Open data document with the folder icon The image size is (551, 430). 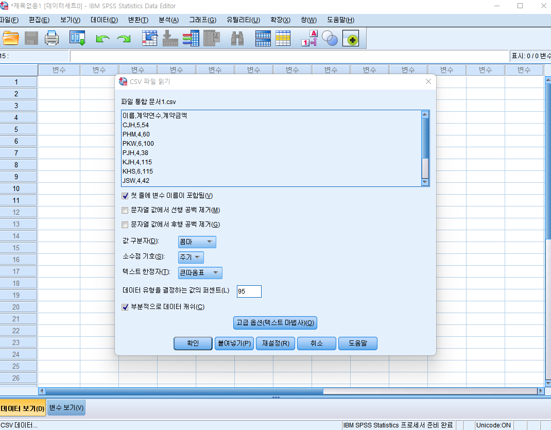[x=10, y=38]
